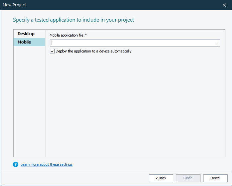The width and height of the screenshot is (232, 186).
Task: Click the blue help question mark icon
Action: tap(16, 164)
